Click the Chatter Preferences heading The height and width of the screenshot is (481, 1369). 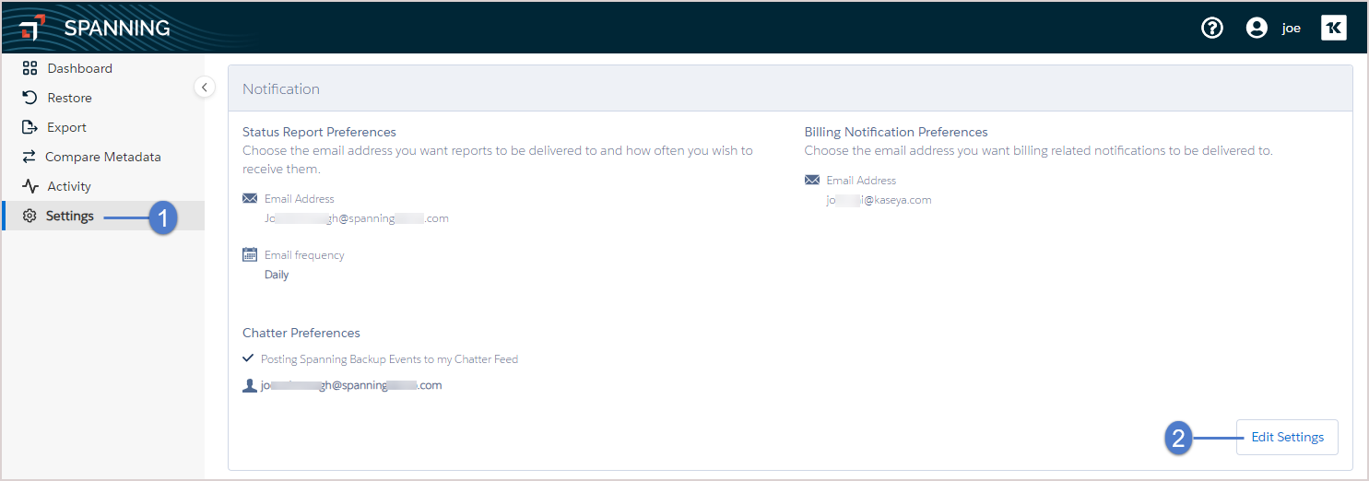tap(301, 333)
